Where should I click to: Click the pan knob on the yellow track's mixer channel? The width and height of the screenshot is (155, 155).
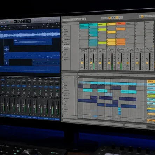(x=109, y=59)
